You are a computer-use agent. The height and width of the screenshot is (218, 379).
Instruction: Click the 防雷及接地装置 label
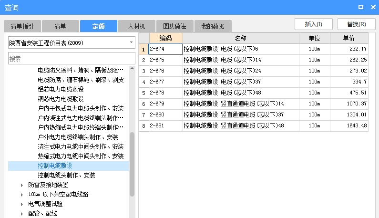pyautogui.click(x=48, y=185)
